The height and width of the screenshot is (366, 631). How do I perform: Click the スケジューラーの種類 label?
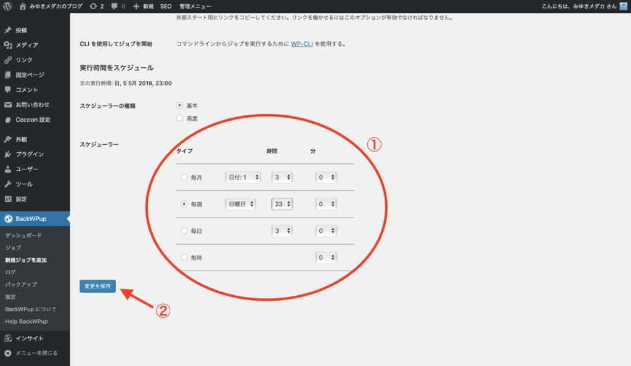[x=107, y=106]
